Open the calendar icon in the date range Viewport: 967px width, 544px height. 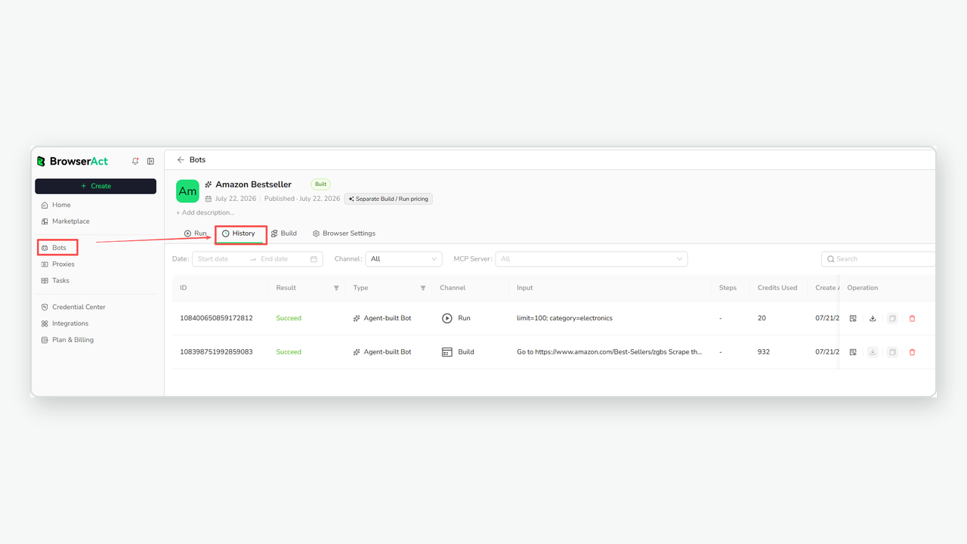click(314, 259)
